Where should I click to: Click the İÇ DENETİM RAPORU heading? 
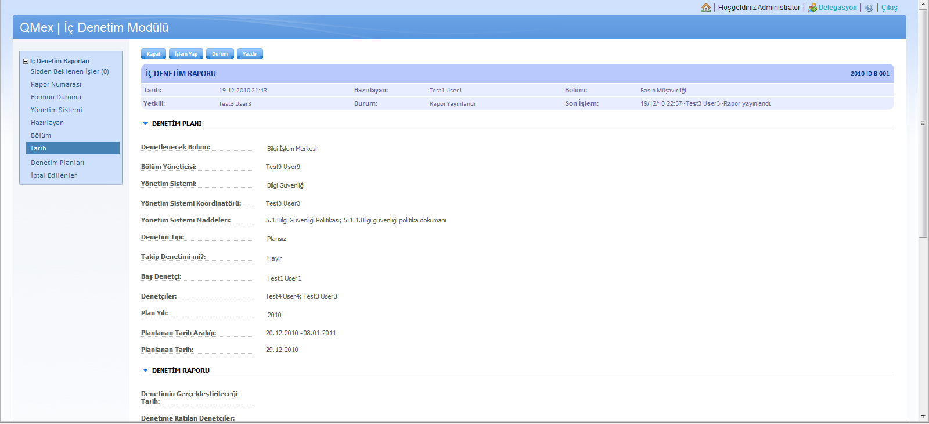181,74
